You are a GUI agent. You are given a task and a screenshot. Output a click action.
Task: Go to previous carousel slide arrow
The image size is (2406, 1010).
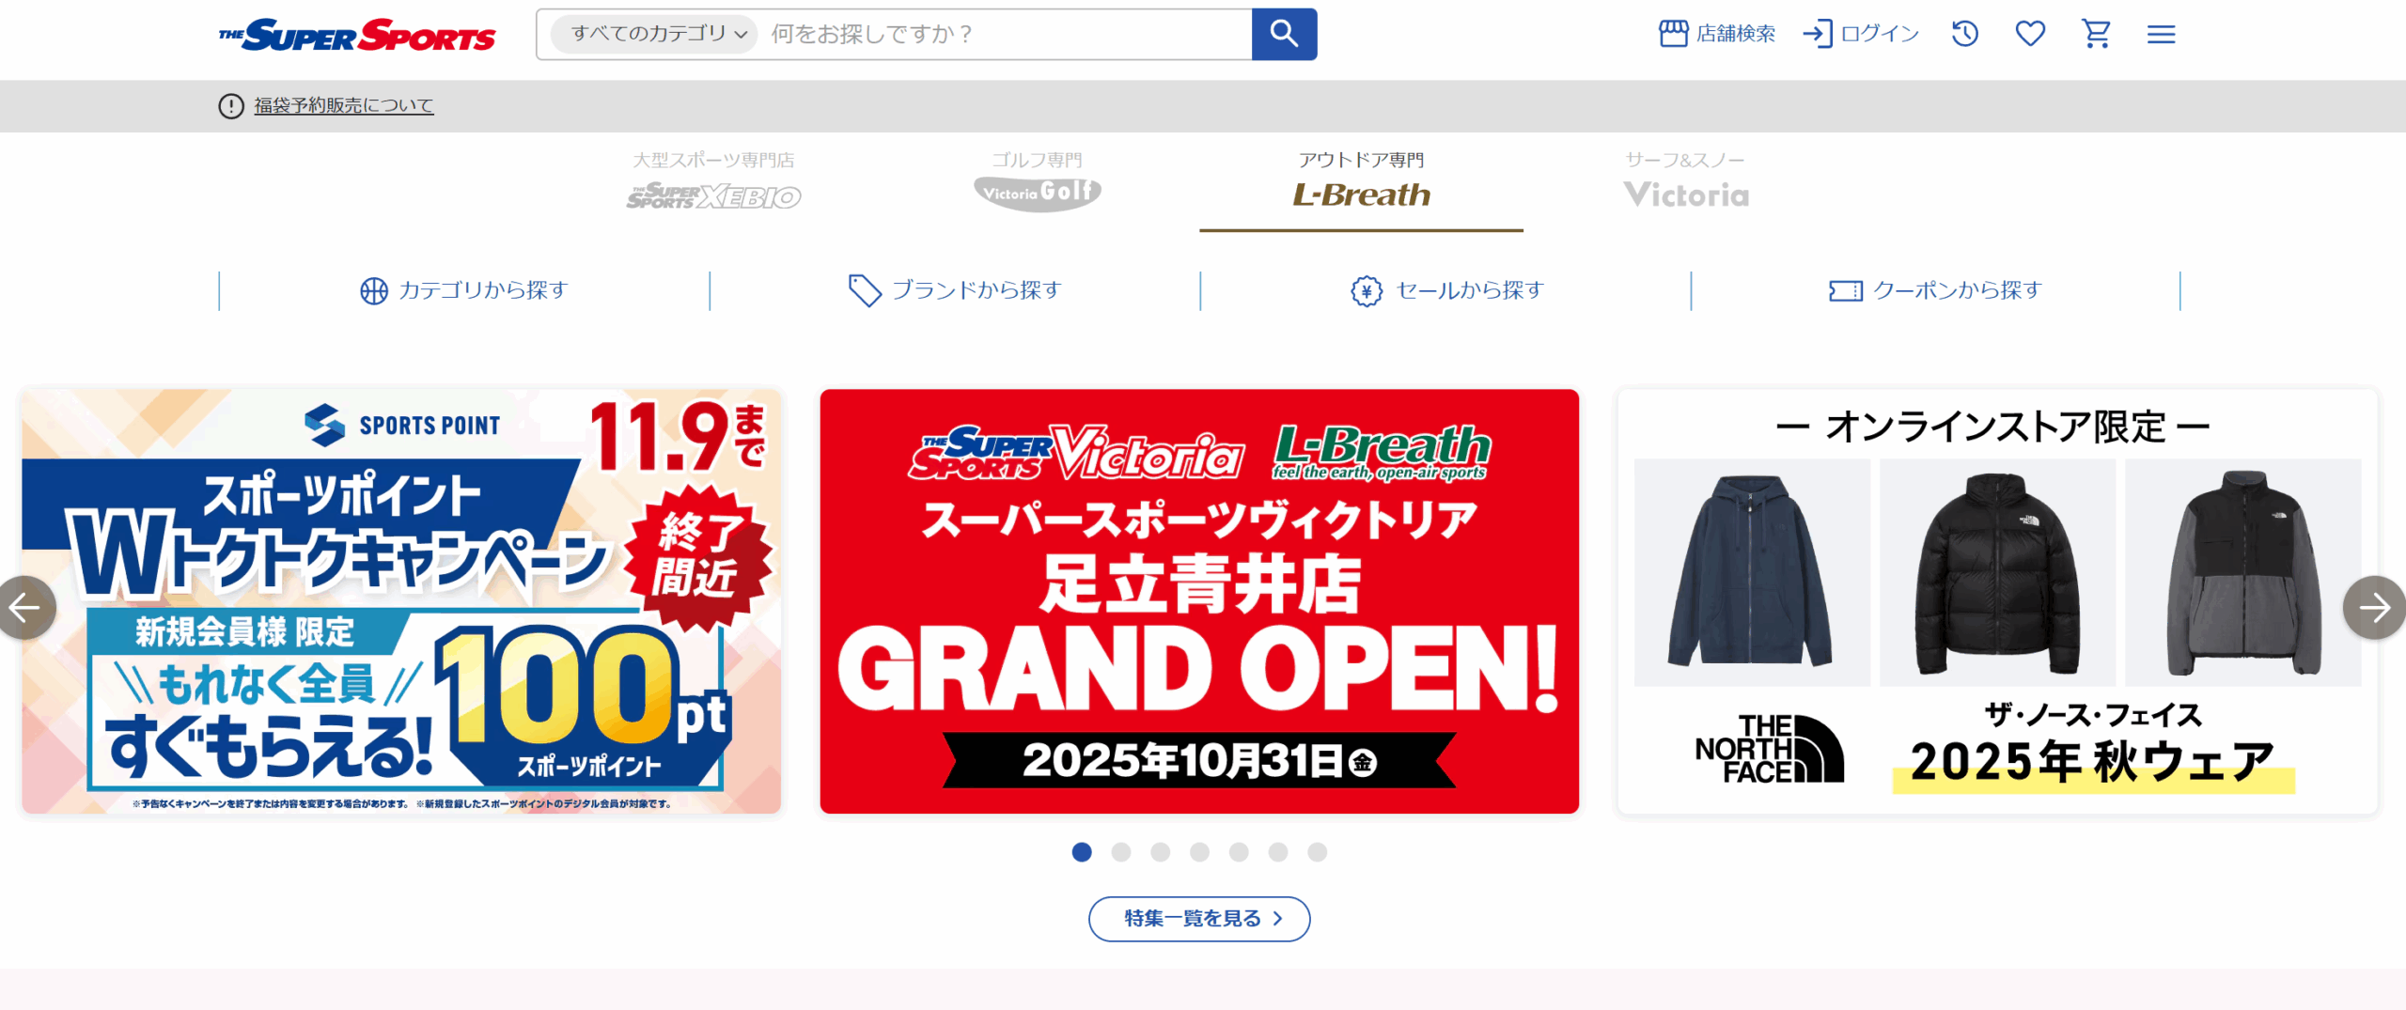pos(25,608)
